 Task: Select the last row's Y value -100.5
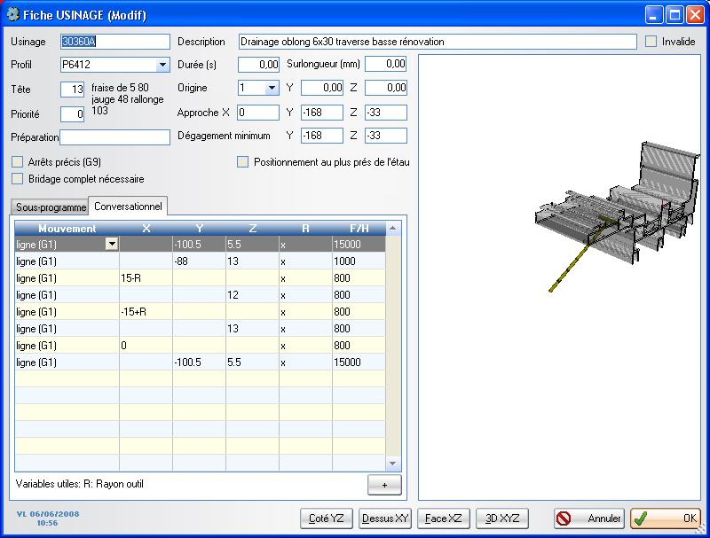tap(199, 363)
